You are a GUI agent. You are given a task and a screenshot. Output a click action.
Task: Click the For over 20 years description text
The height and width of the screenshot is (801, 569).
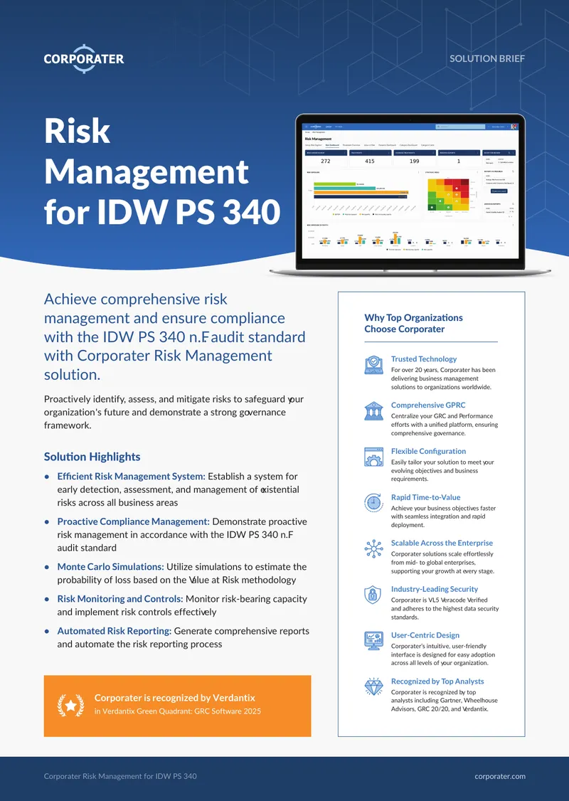click(443, 378)
